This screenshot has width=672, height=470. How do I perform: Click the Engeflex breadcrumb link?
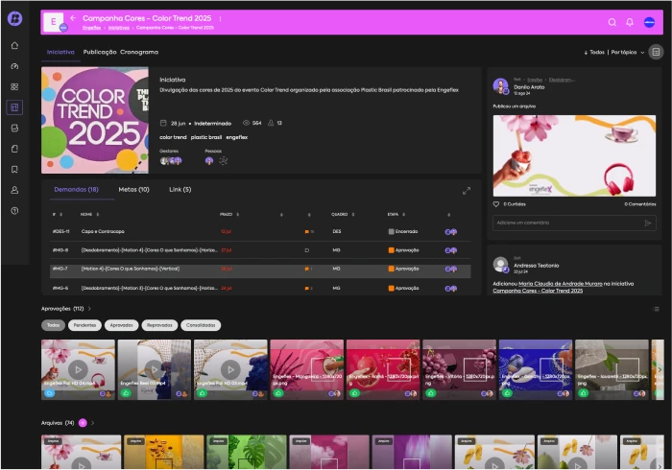[x=91, y=28]
